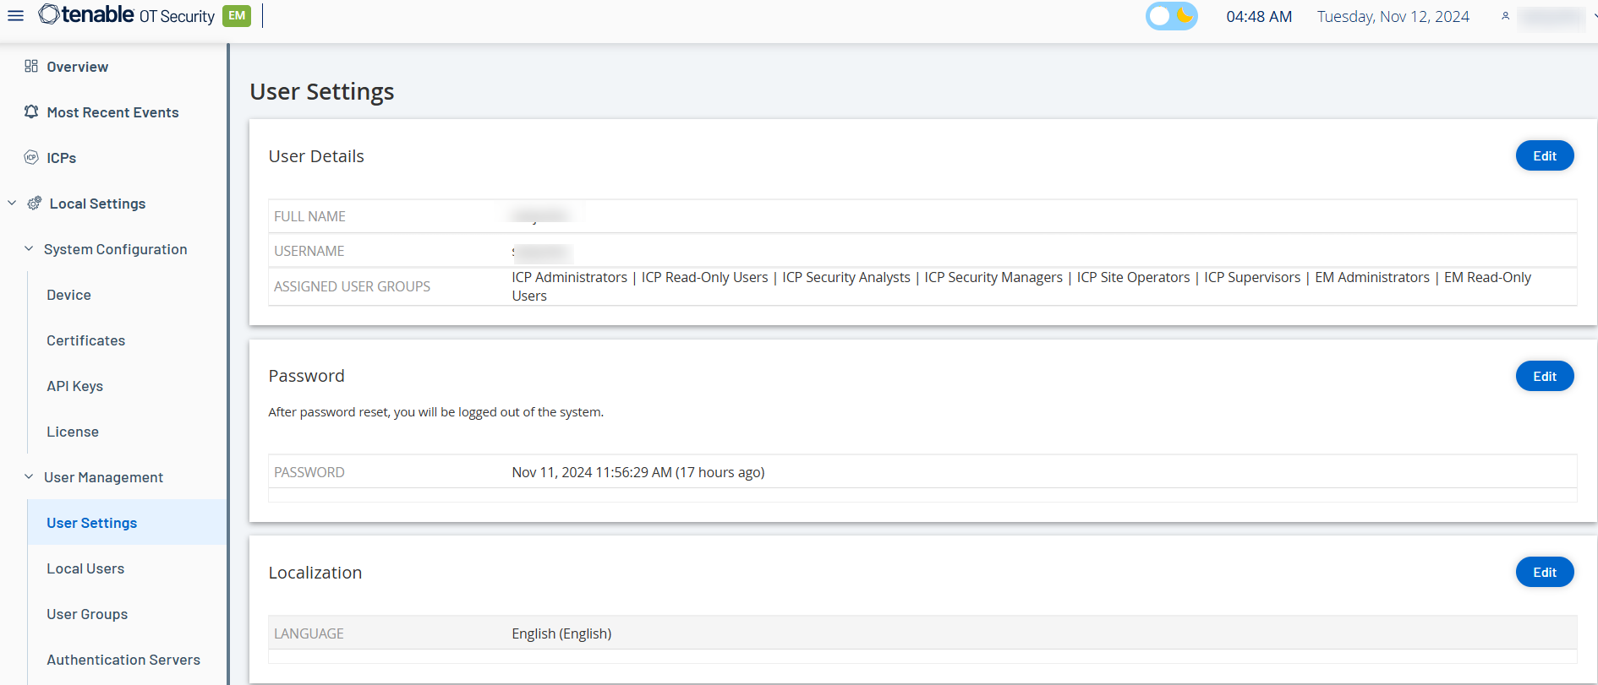
Task: Select Certificates in System Configuration
Action: point(85,340)
